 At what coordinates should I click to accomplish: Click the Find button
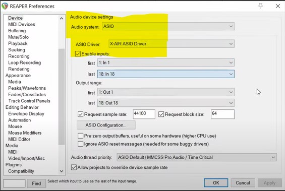[x=36, y=183]
